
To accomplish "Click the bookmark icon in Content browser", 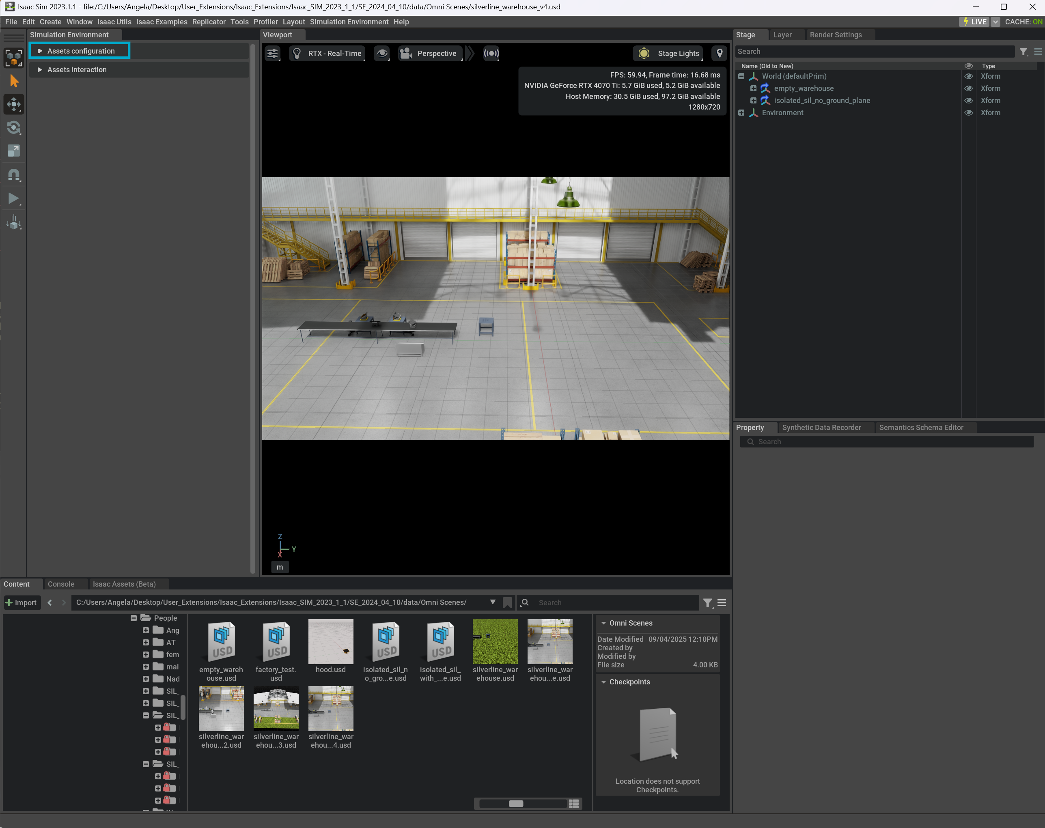I will 507,602.
